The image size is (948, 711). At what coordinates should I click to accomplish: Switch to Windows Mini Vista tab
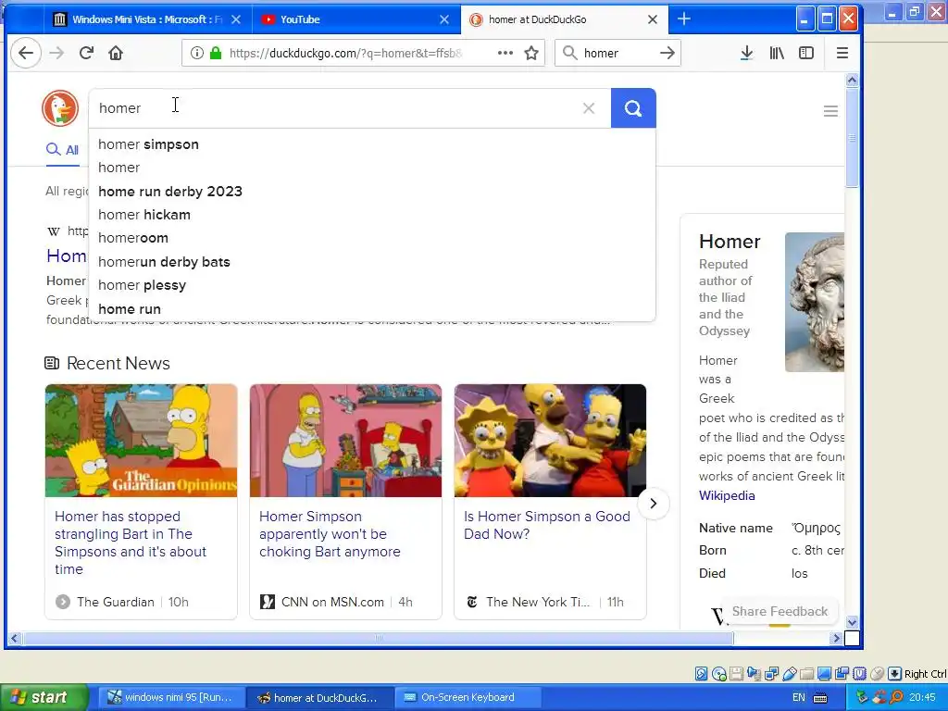(x=147, y=19)
